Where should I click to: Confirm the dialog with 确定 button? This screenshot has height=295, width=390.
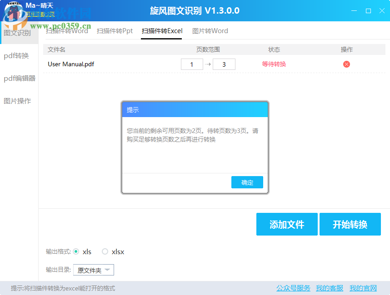247,182
